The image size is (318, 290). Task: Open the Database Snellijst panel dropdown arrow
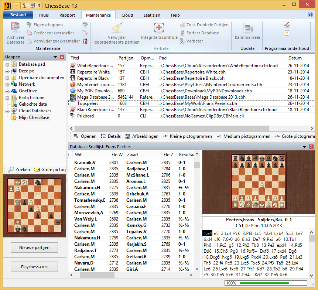click(x=304, y=147)
